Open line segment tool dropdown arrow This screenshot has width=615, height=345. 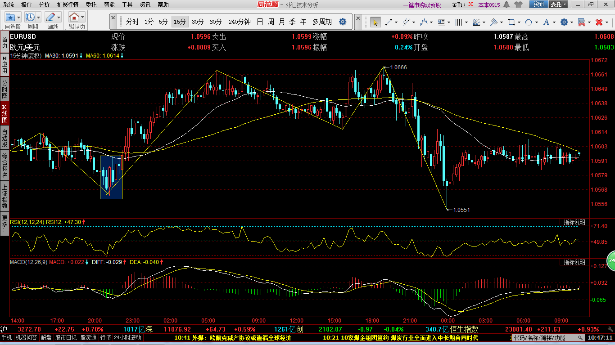pyautogui.click(x=396, y=22)
